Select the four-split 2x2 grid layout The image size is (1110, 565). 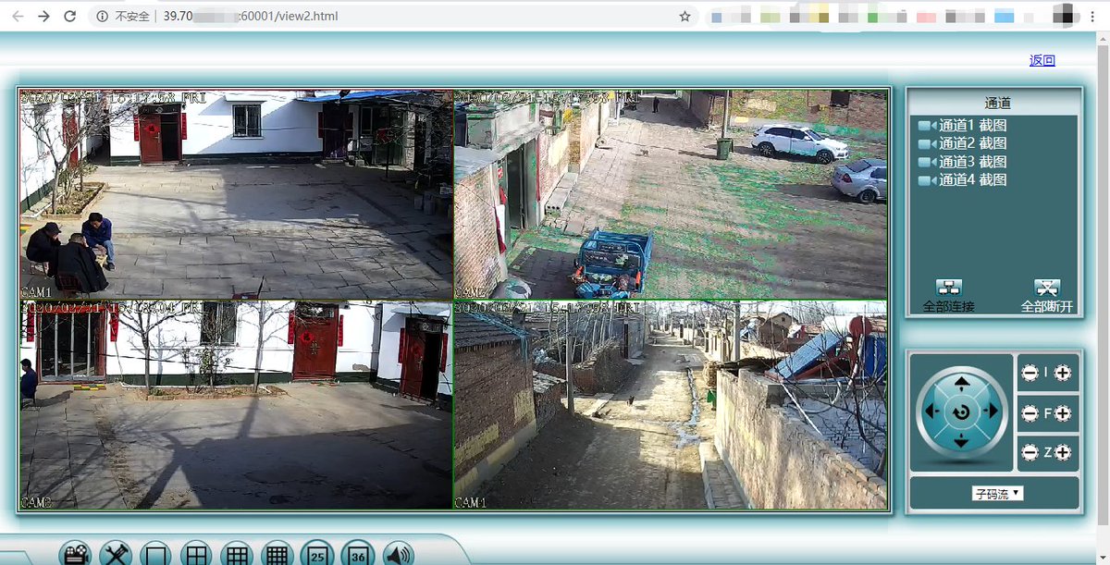pyautogui.click(x=197, y=553)
